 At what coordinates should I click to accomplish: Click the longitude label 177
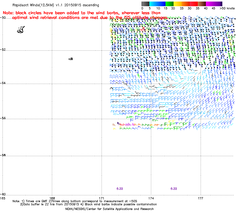coord(201,198)
